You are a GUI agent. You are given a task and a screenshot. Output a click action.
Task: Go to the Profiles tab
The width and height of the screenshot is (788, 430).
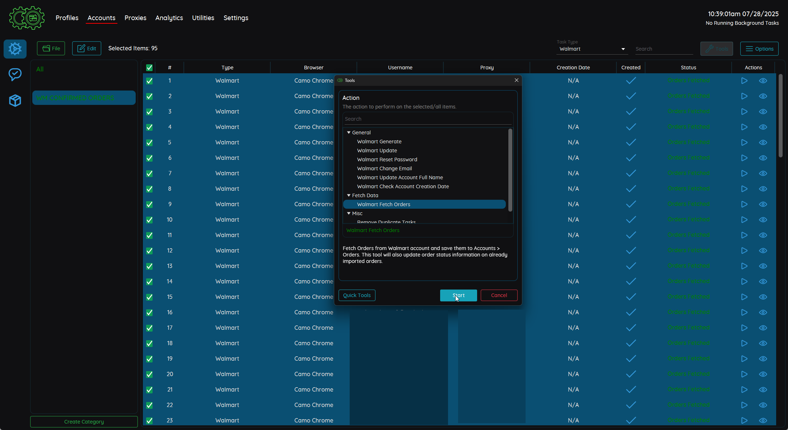pos(67,18)
